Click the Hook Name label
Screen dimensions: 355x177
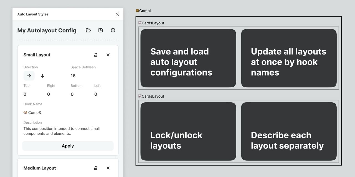(x=33, y=104)
